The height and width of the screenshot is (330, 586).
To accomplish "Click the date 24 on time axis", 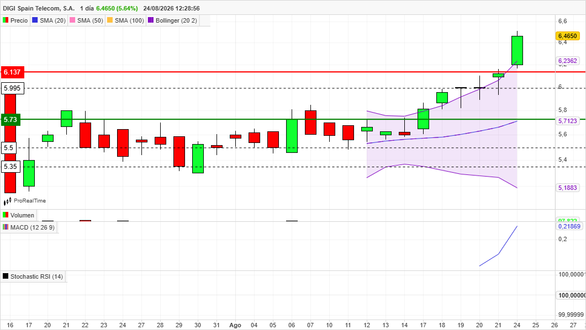I will click(x=517, y=325).
